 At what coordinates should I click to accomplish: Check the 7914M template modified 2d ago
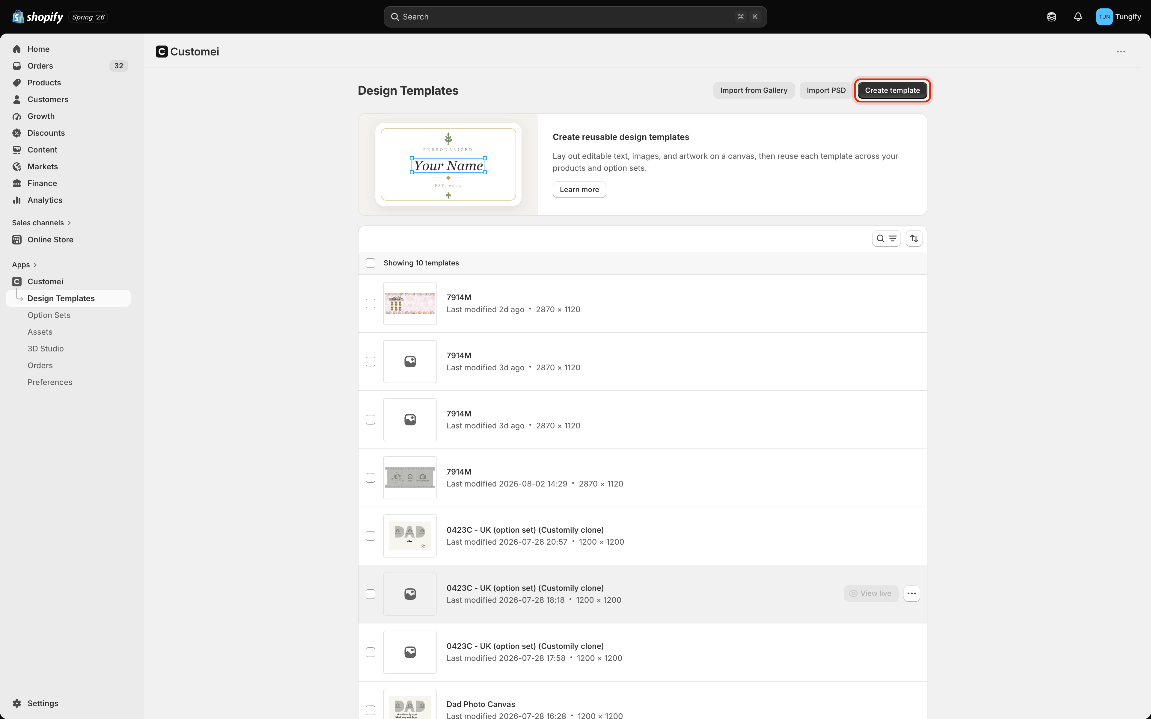(370, 303)
